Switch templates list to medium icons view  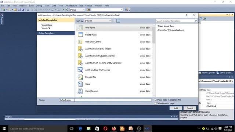click(118, 21)
